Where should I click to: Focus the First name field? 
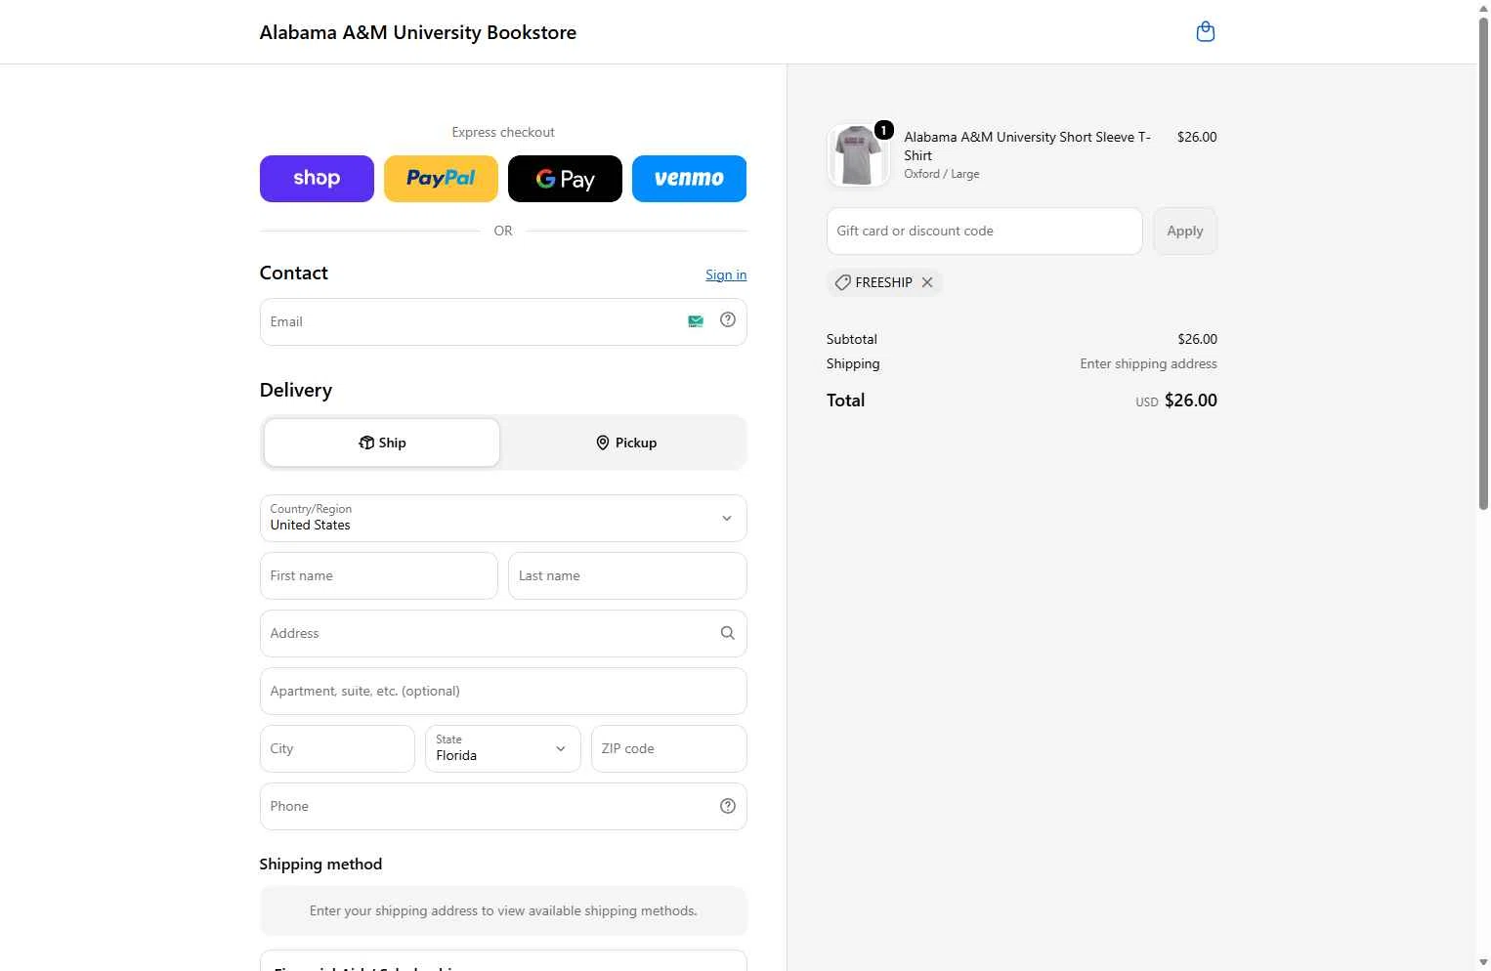click(x=379, y=575)
